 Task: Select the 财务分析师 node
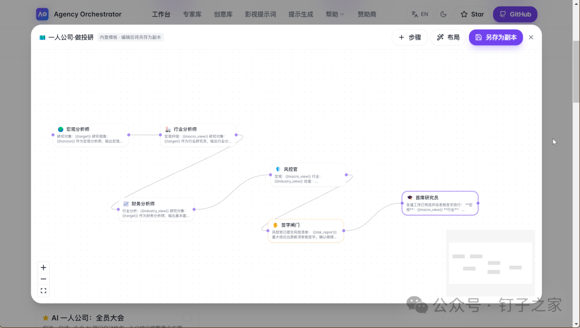(156, 209)
